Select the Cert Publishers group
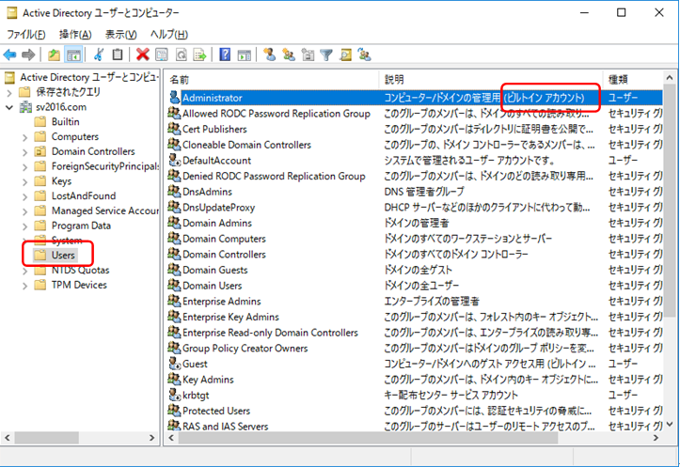The height and width of the screenshot is (467, 680). [x=214, y=129]
